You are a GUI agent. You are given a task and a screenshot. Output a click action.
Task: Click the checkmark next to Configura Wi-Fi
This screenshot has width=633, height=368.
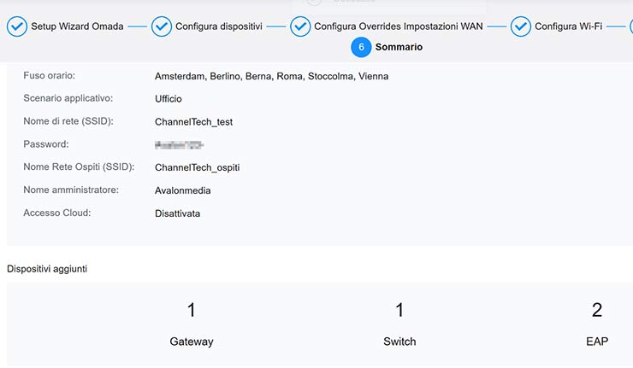[x=521, y=26]
